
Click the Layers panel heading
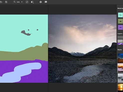coord(120,33)
